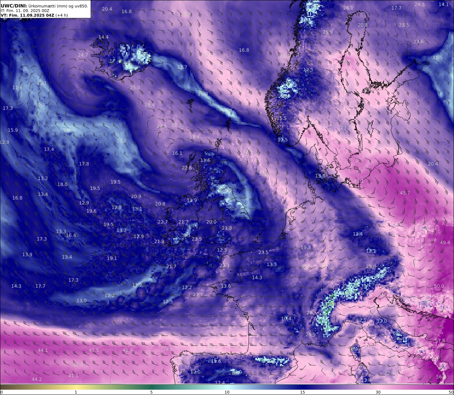The height and width of the screenshot is (395, 454).
Task: Click the 17.8 value in the Atlantic
Action: 84,164
